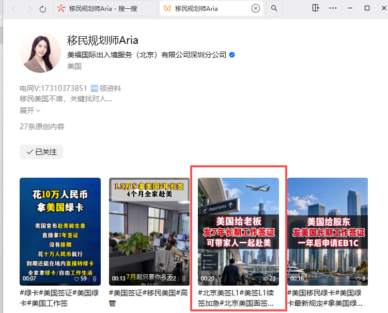
Task: Open the 1.3万$拿美国7年长签 video
Action: tap(149, 231)
